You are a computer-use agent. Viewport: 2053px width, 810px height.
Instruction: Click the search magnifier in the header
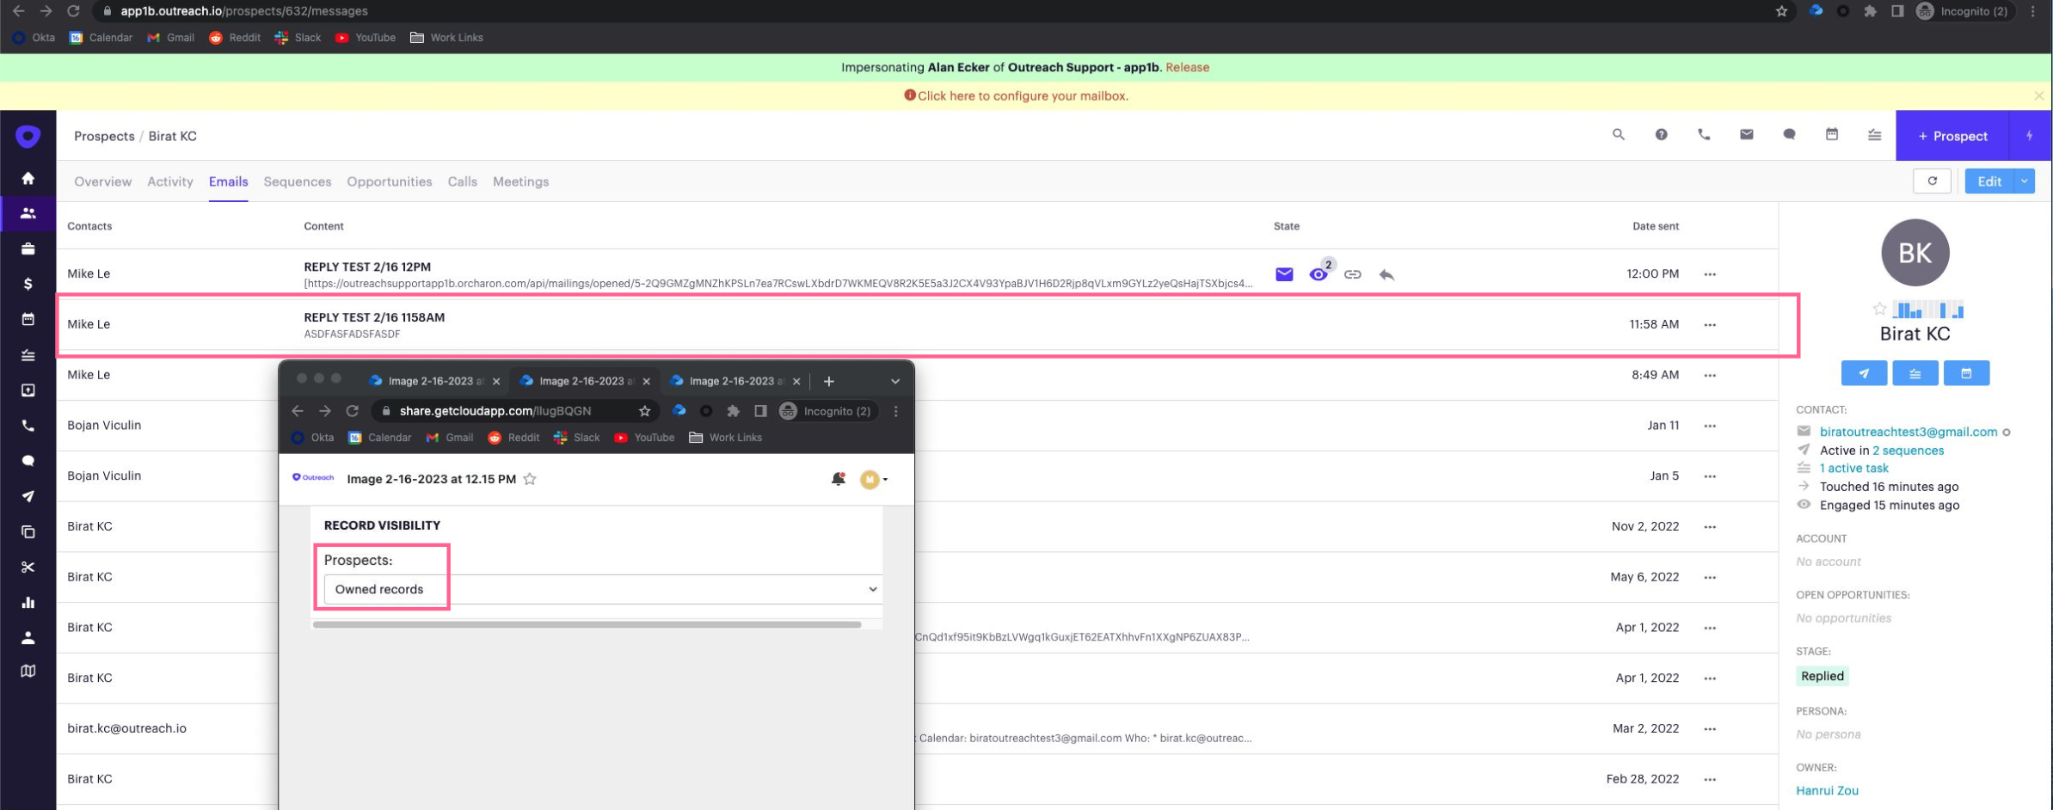[x=1618, y=135]
